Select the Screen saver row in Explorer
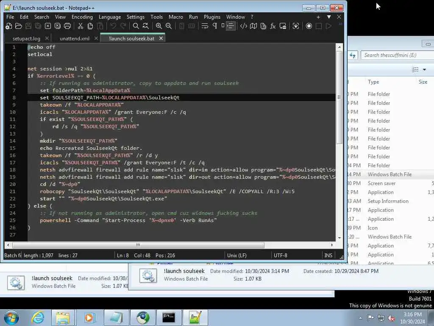The height and width of the screenshot is (326, 434). click(x=391, y=183)
